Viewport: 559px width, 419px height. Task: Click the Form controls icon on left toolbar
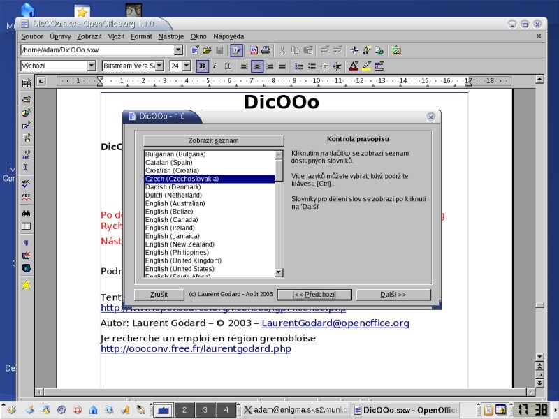[x=26, y=138]
